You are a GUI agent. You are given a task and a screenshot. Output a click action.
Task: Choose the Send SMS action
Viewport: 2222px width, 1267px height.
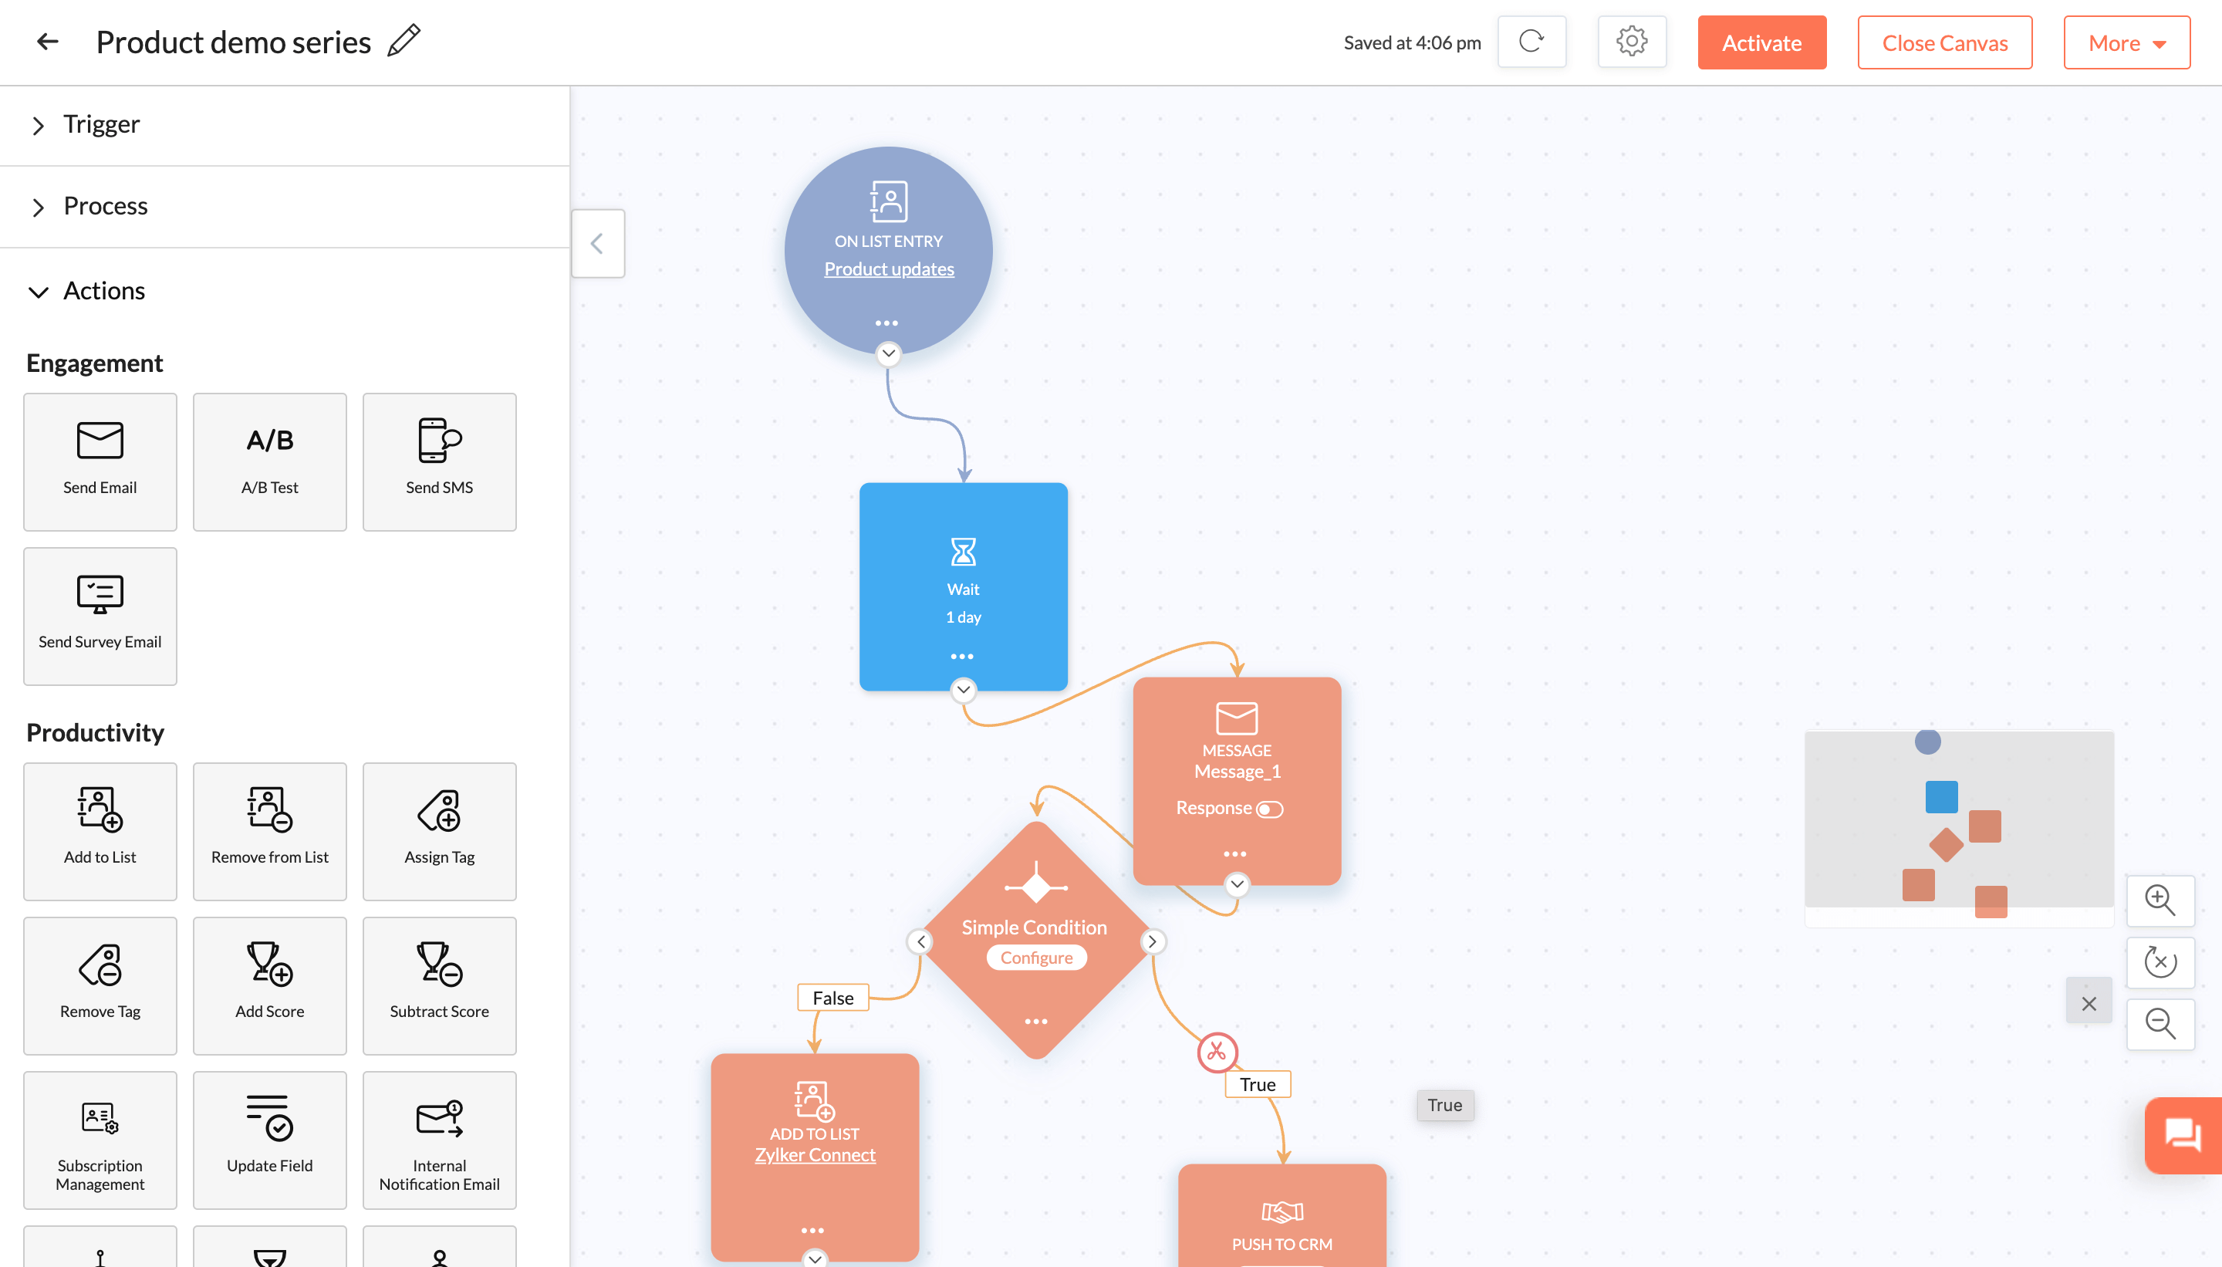pos(439,461)
